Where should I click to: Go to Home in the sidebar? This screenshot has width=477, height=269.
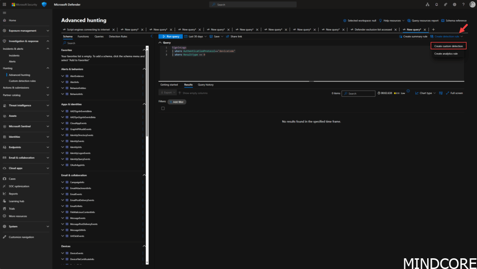(x=12, y=20)
